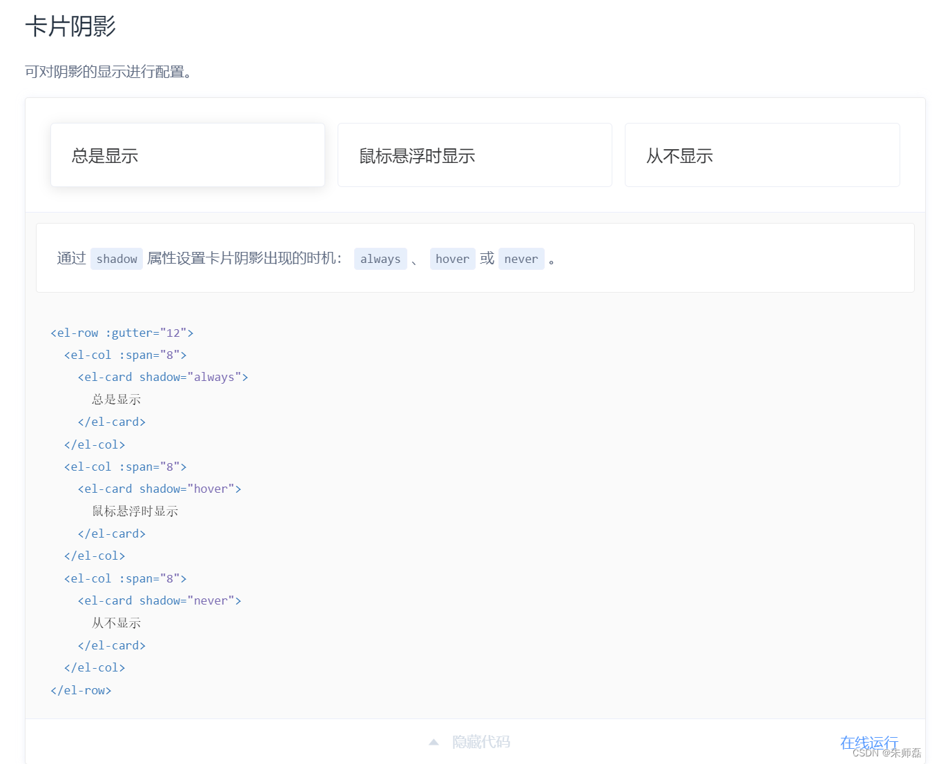The height and width of the screenshot is (764, 932).
Task: Open the 在线运行 online playground link
Action: pyautogui.click(x=869, y=742)
